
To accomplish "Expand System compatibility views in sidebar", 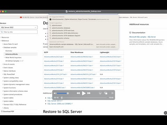I will [13, 81].
